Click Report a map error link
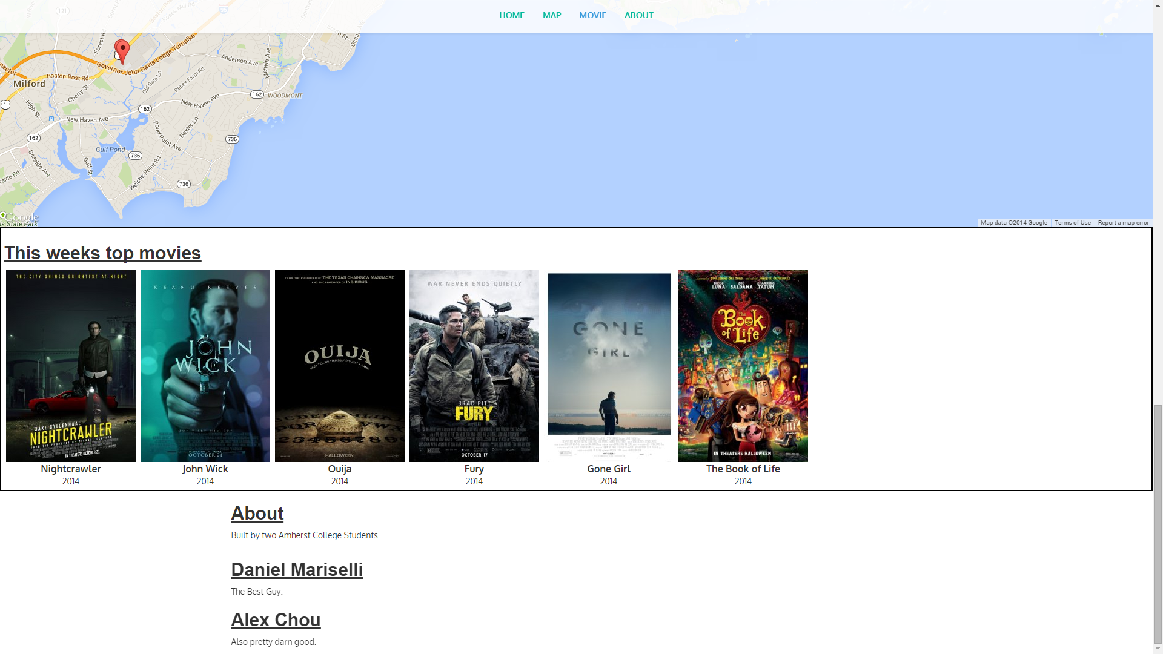Screen dimensions: 1163x654 (x=1123, y=223)
